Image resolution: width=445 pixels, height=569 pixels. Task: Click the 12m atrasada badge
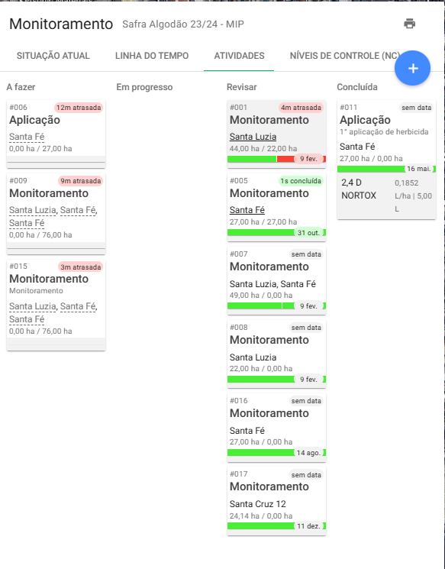pyautogui.click(x=79, y=108)
